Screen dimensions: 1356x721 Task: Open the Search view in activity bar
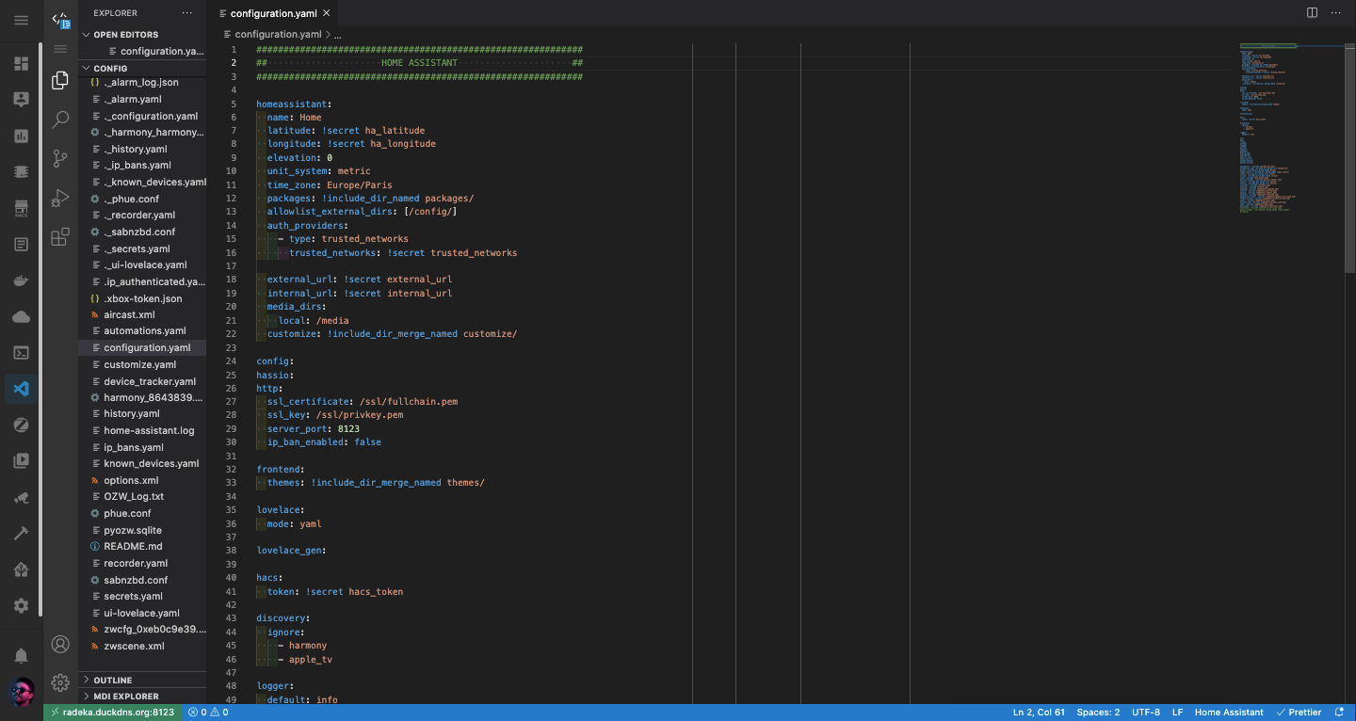[x=60, y=120]
